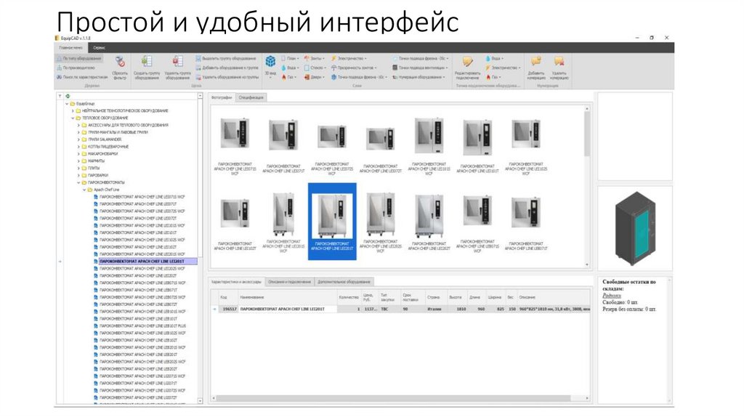Open the 3D вид dropdown

pos(270,65)
